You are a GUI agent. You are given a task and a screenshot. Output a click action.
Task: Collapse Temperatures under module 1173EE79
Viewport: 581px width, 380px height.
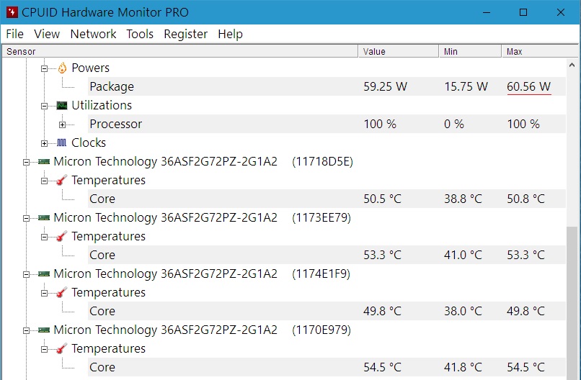tap(45, 236)
